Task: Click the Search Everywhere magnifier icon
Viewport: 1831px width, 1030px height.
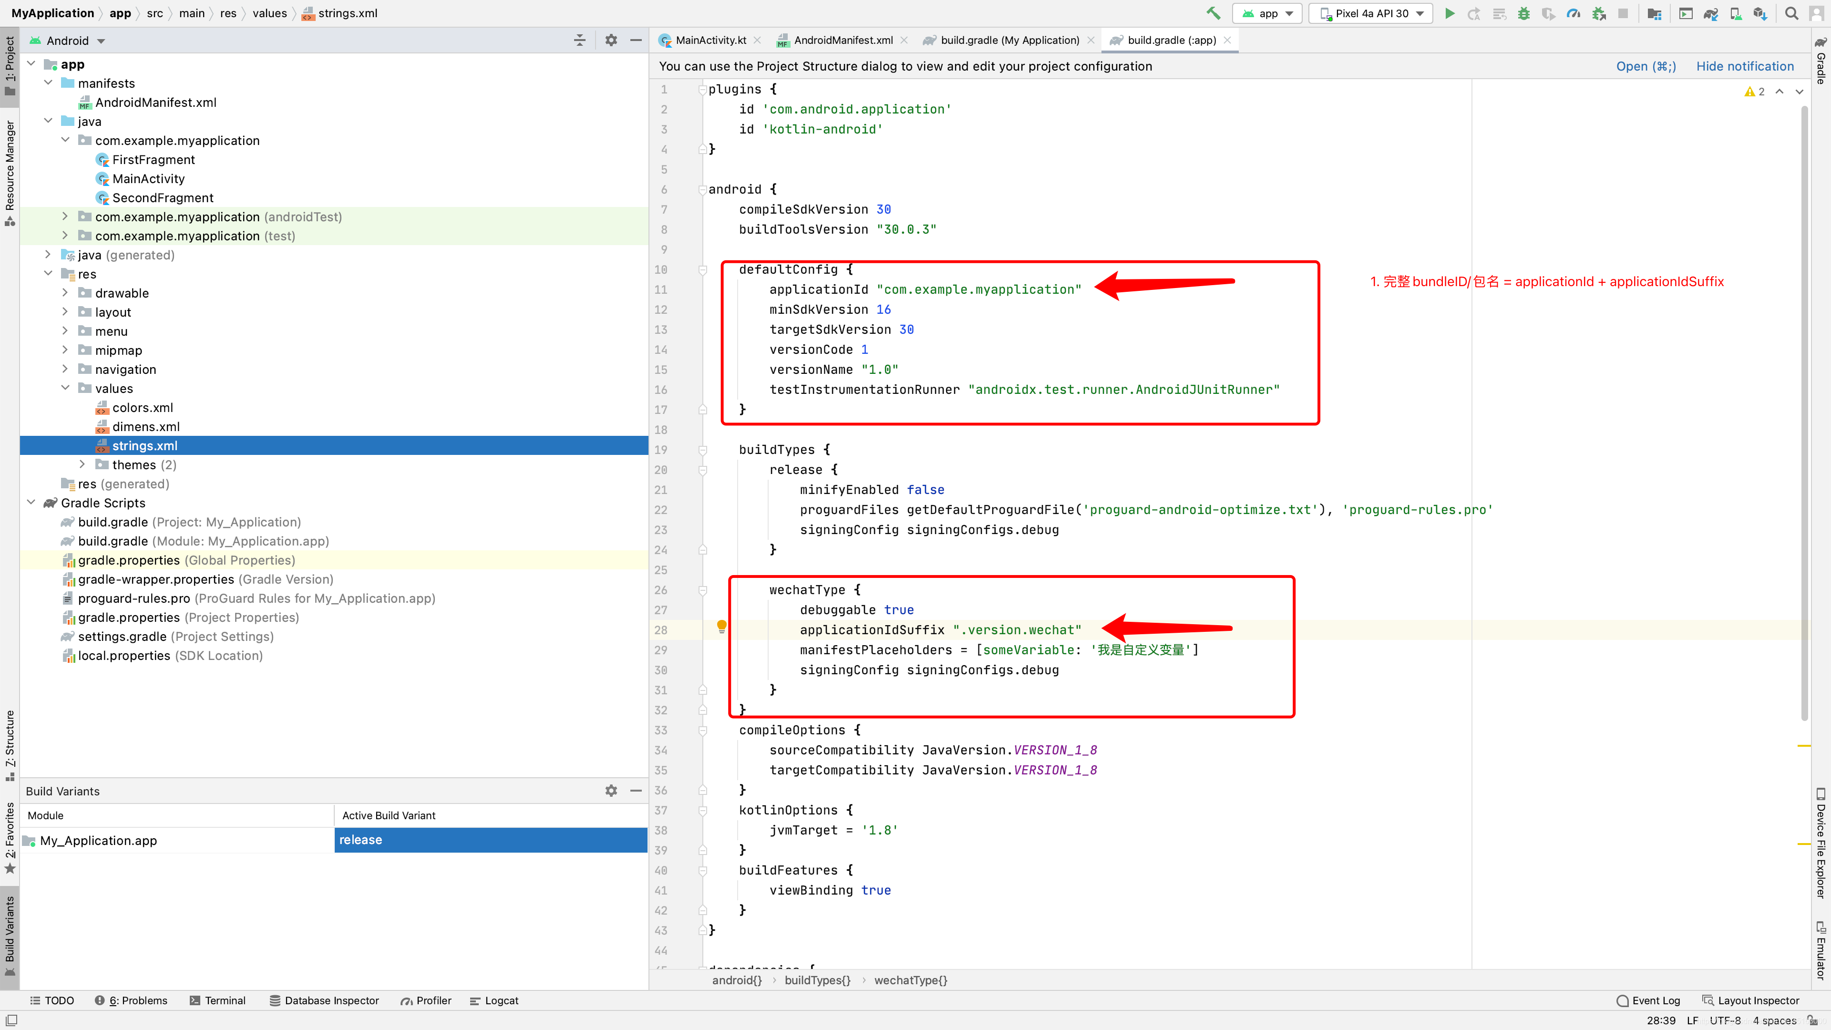Action: pos(1791,13)
